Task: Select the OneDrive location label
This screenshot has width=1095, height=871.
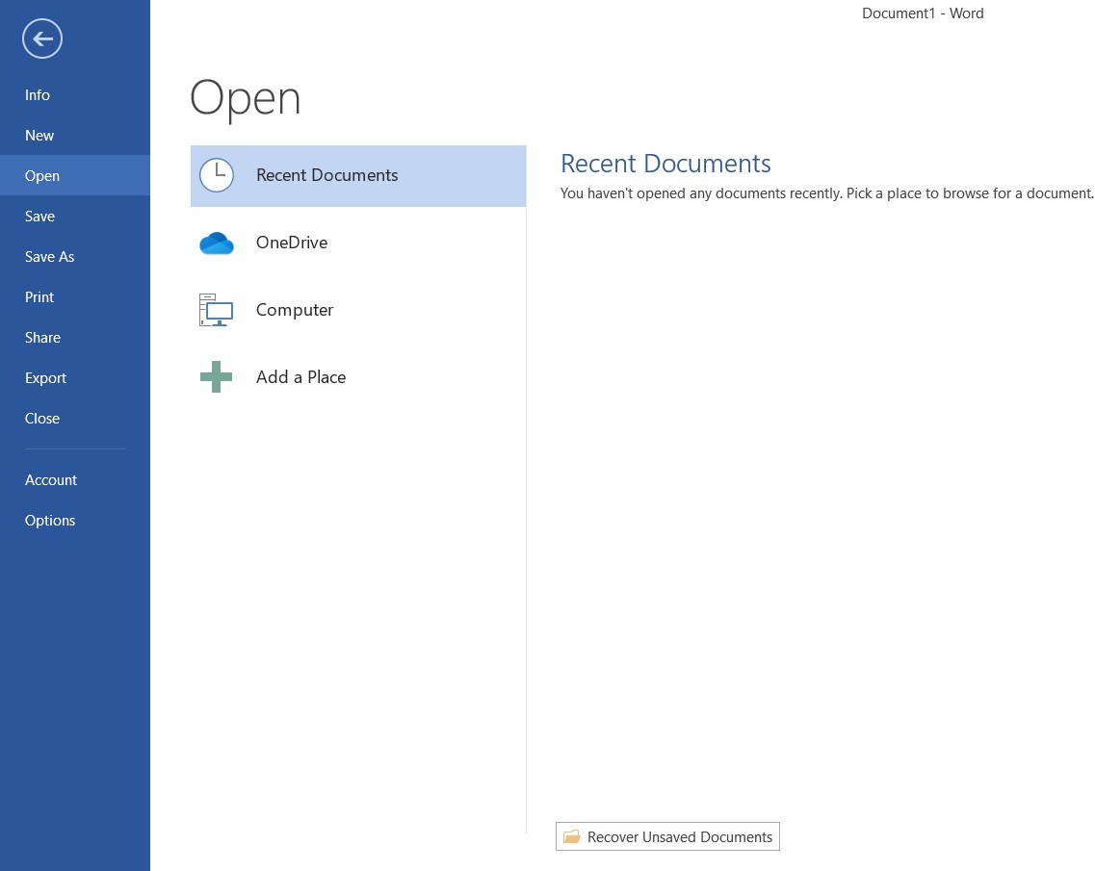Action: coord(292,243)
